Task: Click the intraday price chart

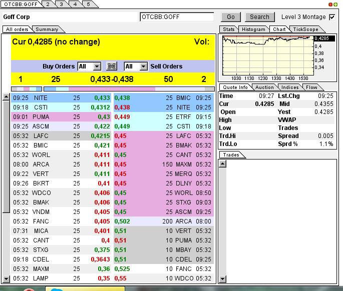Action: point(268,55)
